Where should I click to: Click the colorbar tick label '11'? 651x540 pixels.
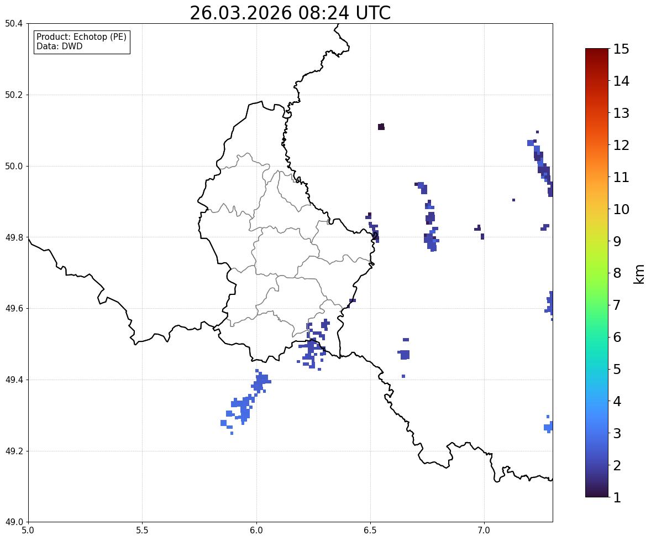coord(621,177)
